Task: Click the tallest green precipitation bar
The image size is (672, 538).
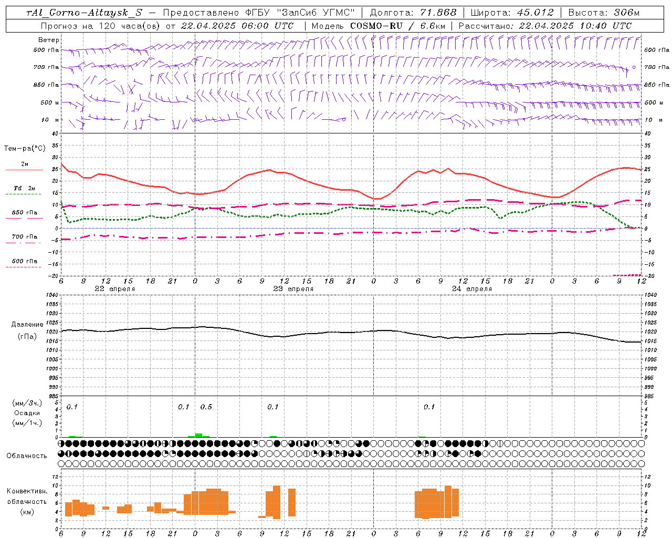Action: [198, 435]
